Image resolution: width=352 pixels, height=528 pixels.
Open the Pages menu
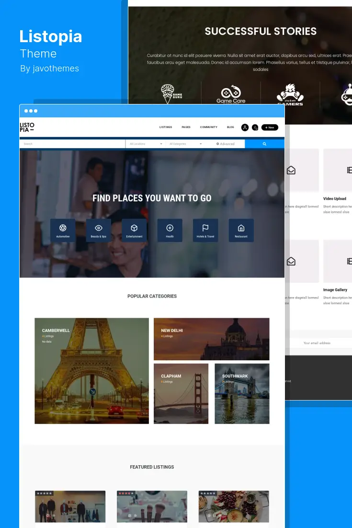(186, 127)
